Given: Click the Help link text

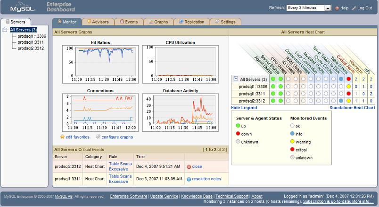Looking at the screenshot, I should [x=344, y=8].
